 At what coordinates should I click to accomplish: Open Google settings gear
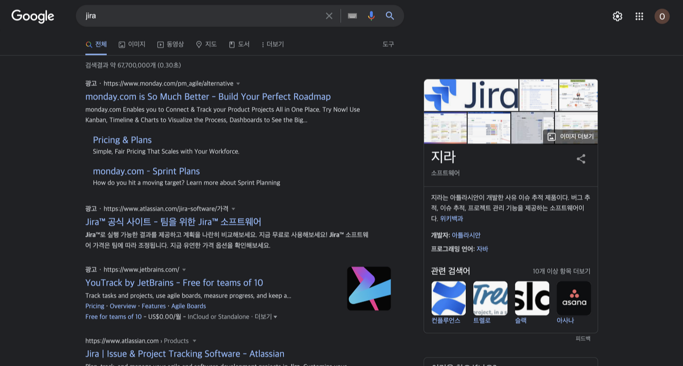click(617, 17)
